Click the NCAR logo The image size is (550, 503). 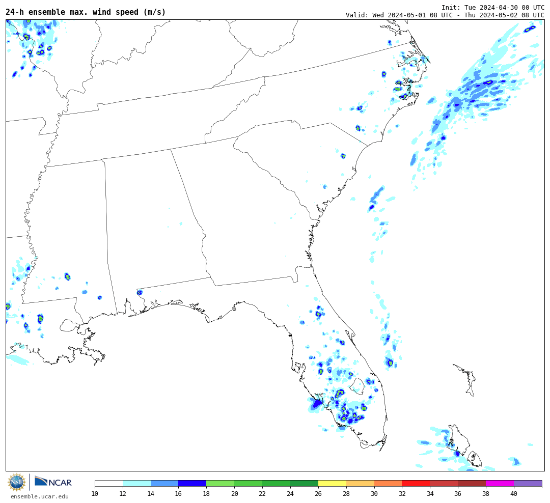pyautogui.click(x=53, y=482)
